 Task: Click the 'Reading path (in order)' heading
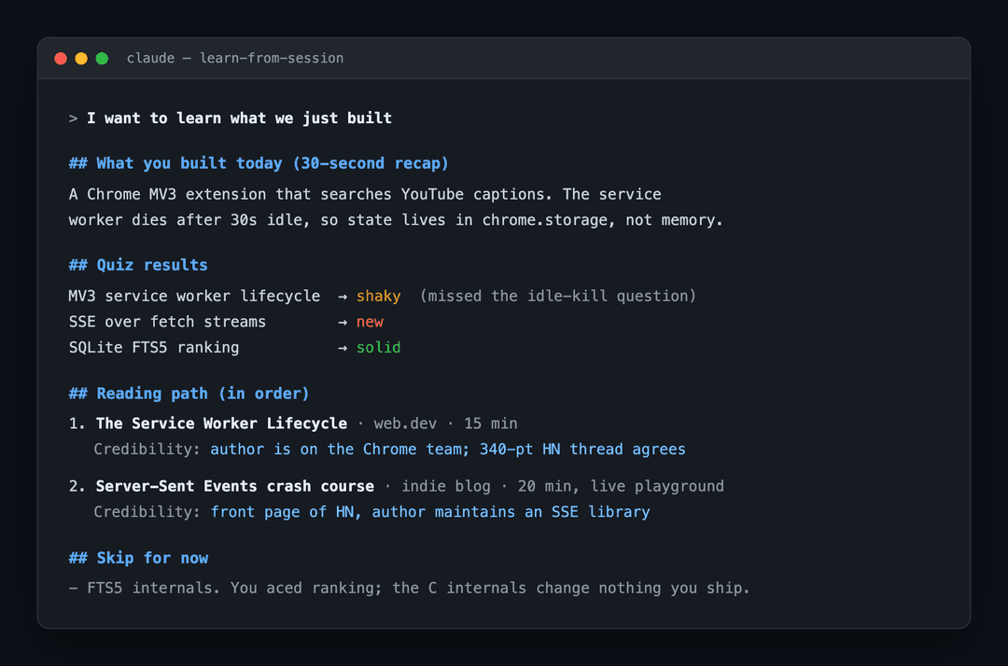pos(189,394)
